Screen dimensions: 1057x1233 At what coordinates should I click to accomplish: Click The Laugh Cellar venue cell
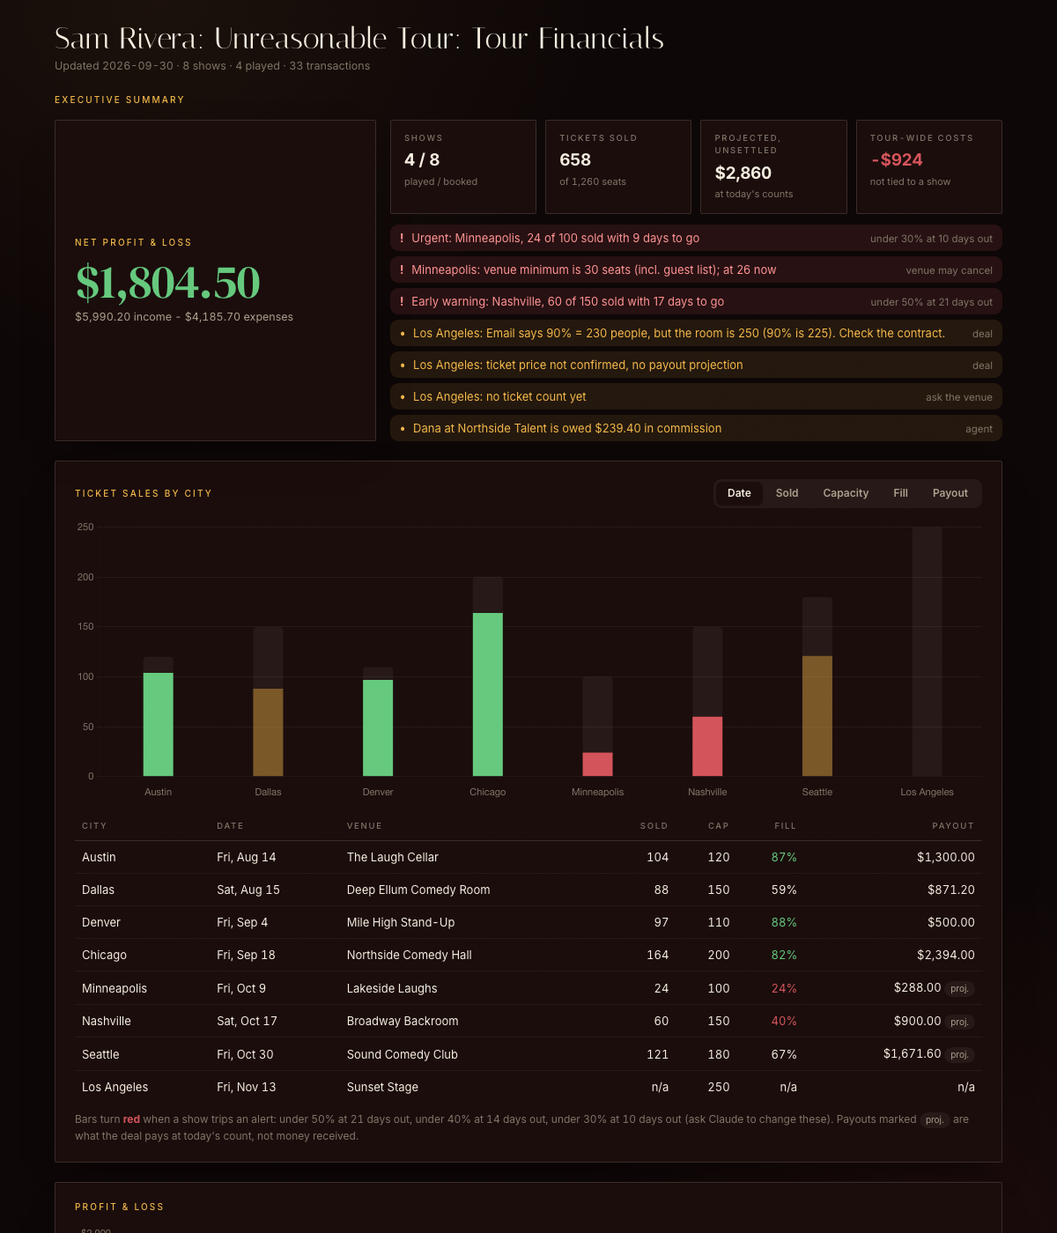pyautogui.click(x=392, y=857)
